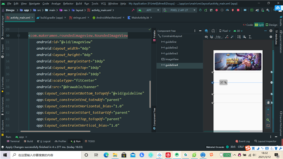This screenshot has width=283, height=159.
Task: Click the Rerun app toolbar icon
Action: click(x=200, y=10)
